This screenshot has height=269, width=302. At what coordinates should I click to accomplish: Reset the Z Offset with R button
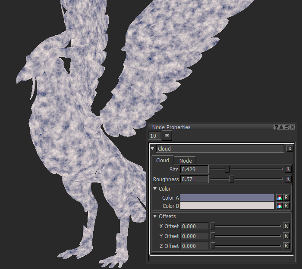(286, 246)
